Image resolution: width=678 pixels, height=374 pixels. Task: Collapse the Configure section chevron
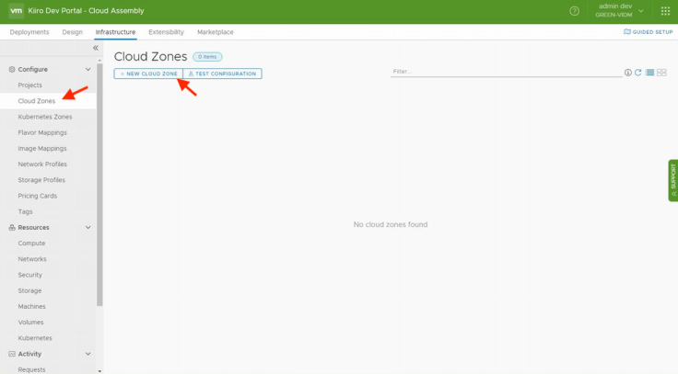[88, 70]
